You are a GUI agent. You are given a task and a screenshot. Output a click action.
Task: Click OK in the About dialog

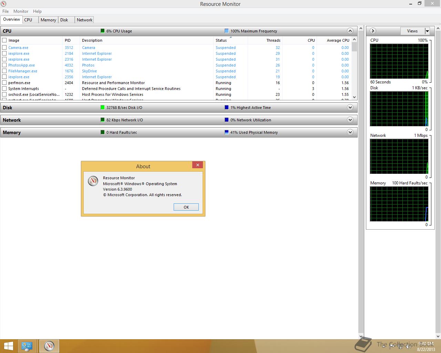click(186, 207)
